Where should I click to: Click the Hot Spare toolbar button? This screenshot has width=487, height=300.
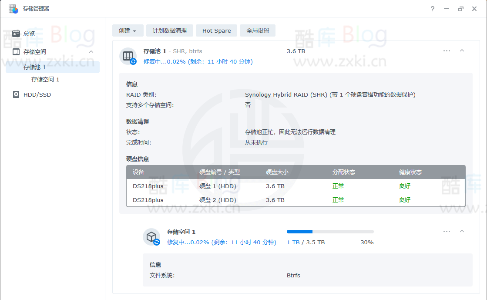click(216, 30)
